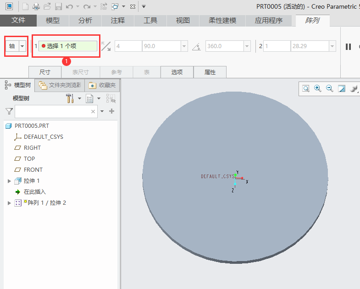Switch to the 视图 ribbon tab
360x289 pixels.
tap(183, 21)
